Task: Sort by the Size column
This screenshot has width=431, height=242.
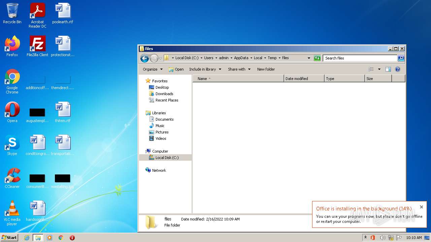Action: (378, 79)
